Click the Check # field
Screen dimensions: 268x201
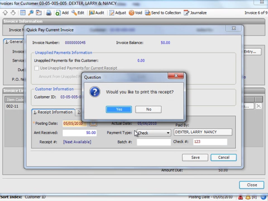[210, 142]
